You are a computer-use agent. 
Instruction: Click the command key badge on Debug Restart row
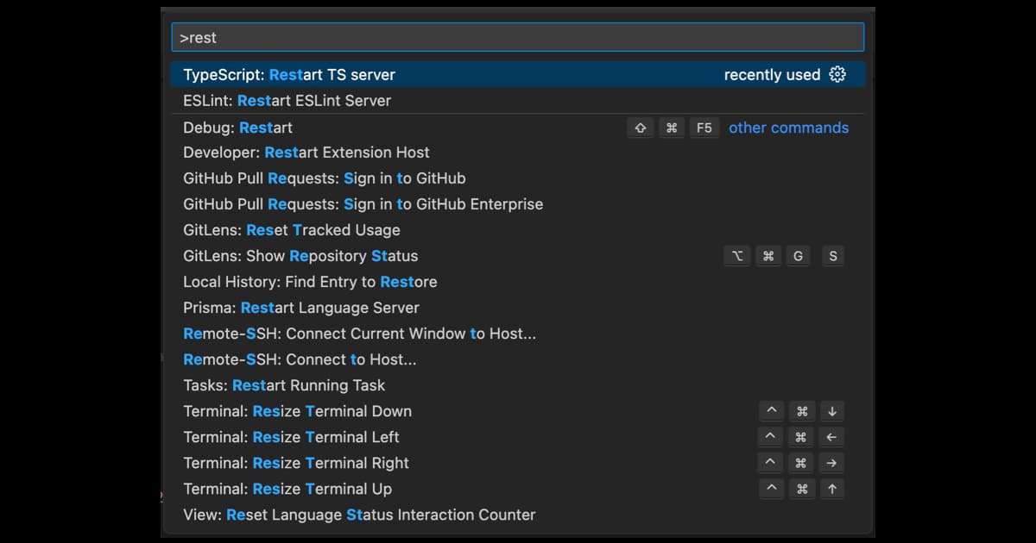[x=672, y=128]
